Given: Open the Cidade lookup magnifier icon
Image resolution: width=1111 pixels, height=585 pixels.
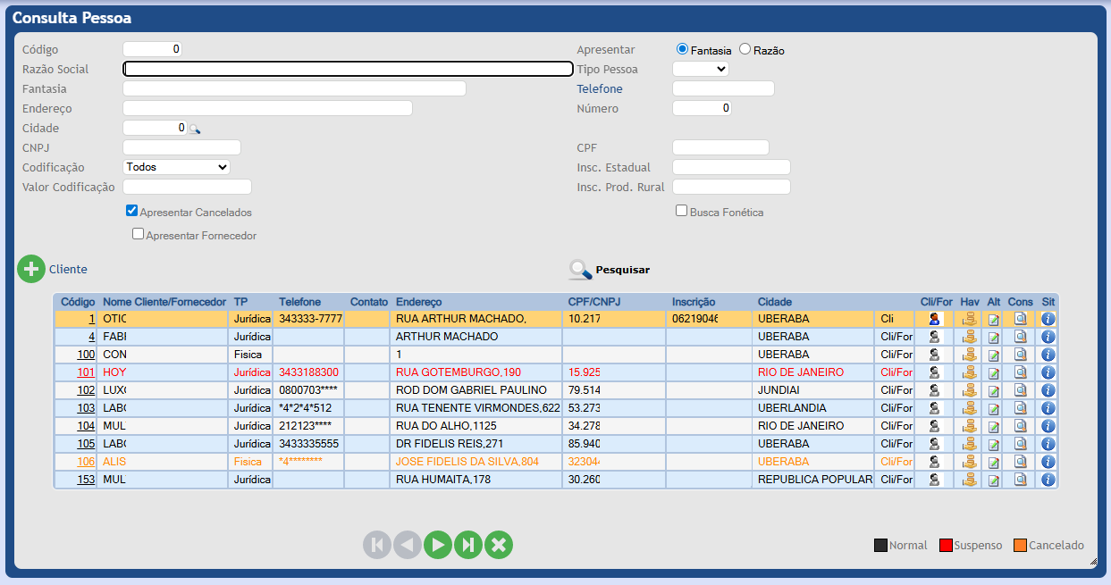Looking at the screenshot, I should tap(196, 128).
